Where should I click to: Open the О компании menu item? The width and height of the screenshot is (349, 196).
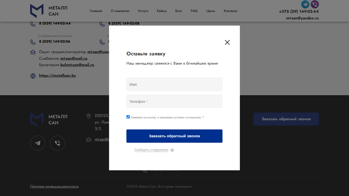[120, 11]
